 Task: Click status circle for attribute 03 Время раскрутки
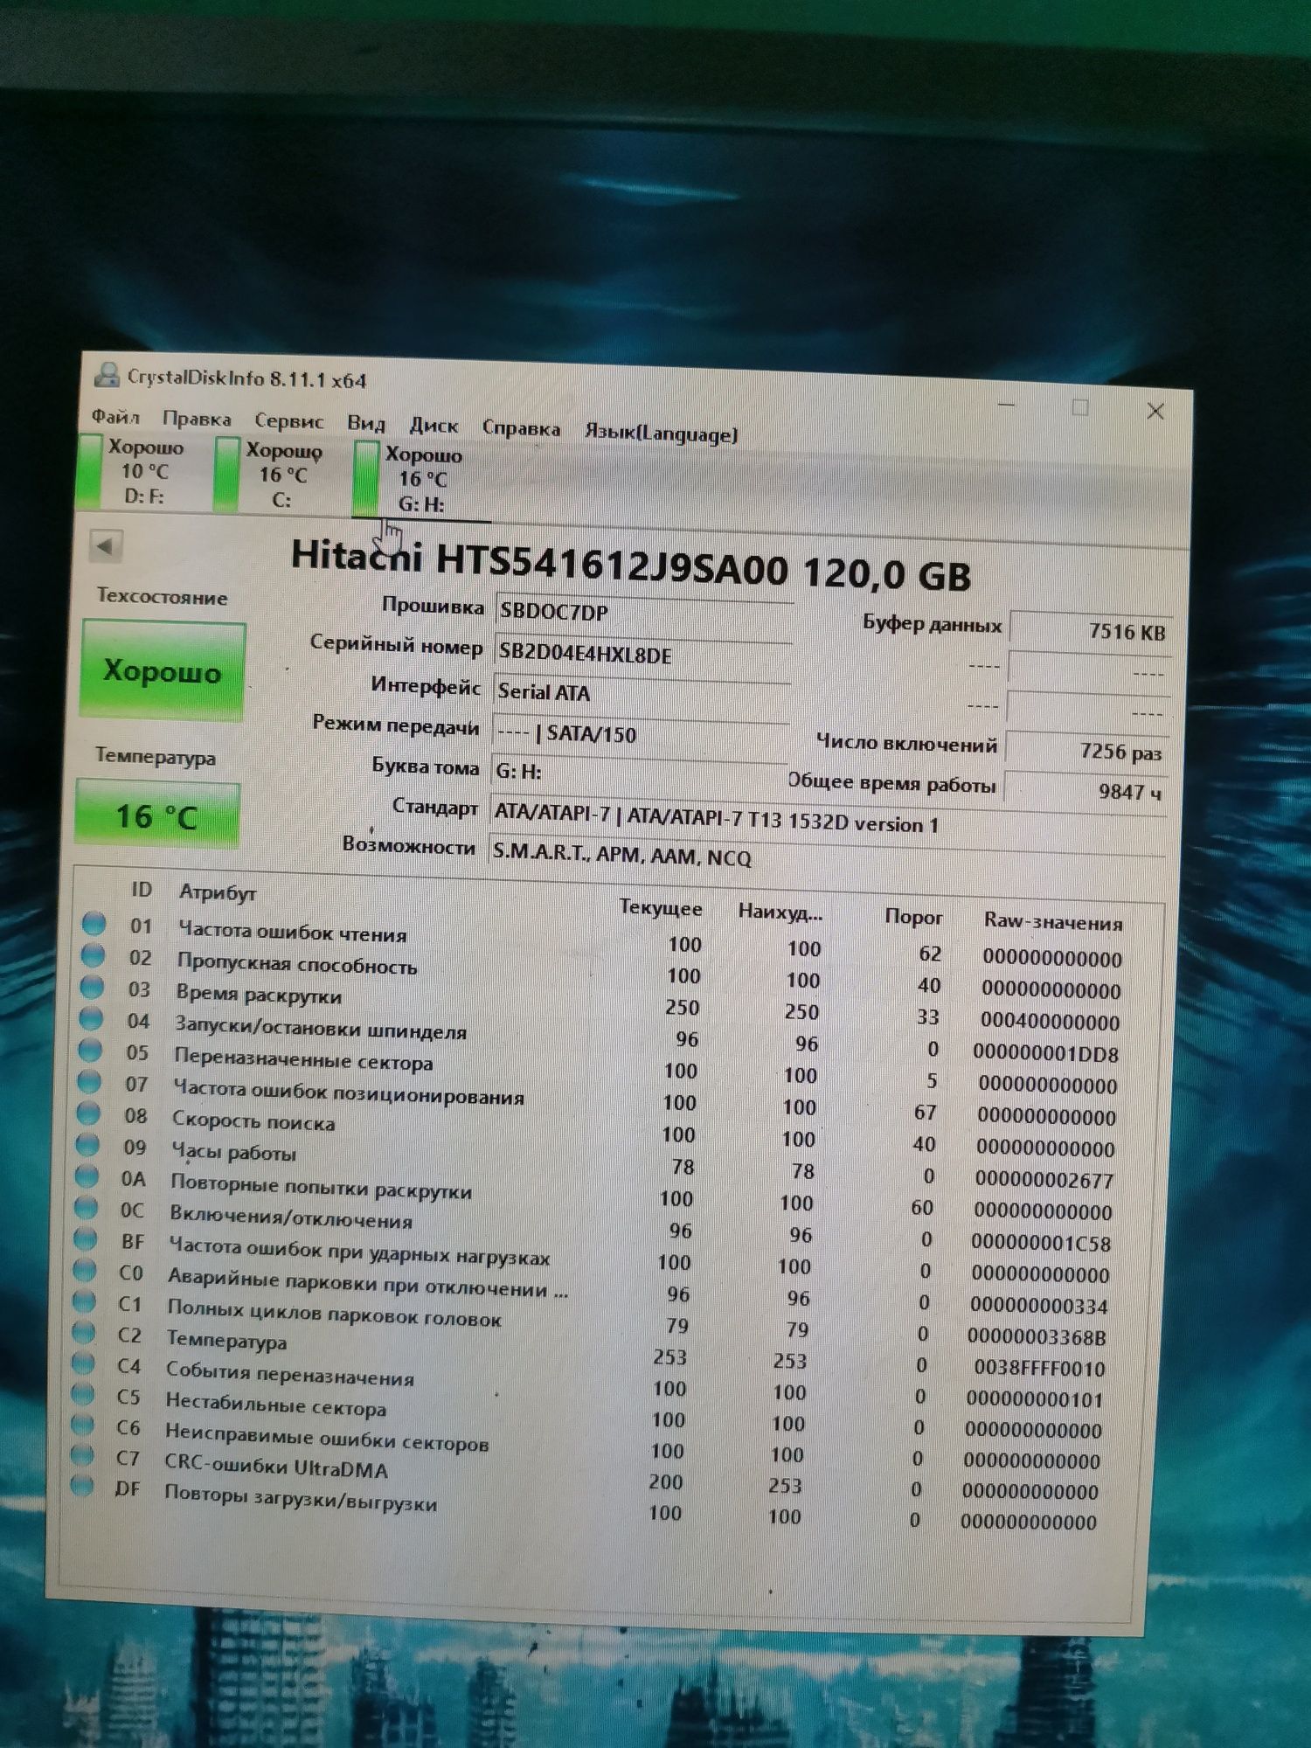pos(92,987)
